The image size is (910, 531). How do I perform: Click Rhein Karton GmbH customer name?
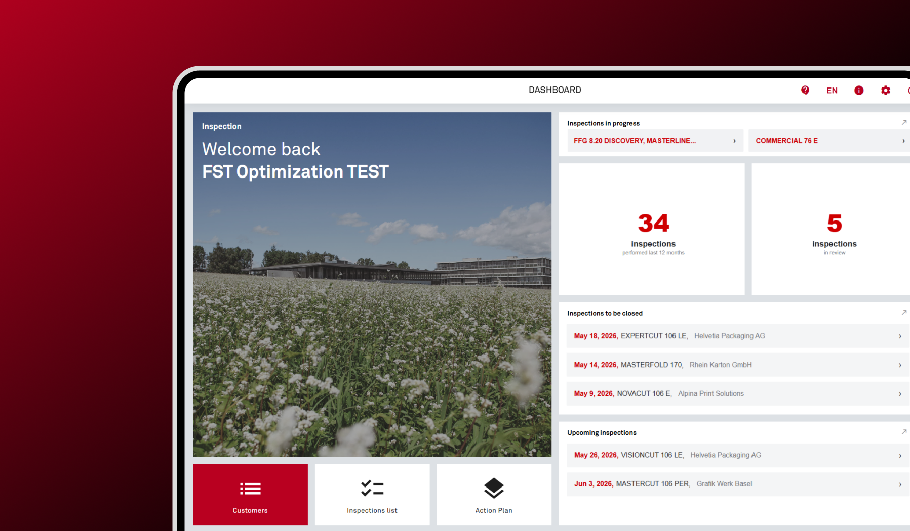point(721,365)
